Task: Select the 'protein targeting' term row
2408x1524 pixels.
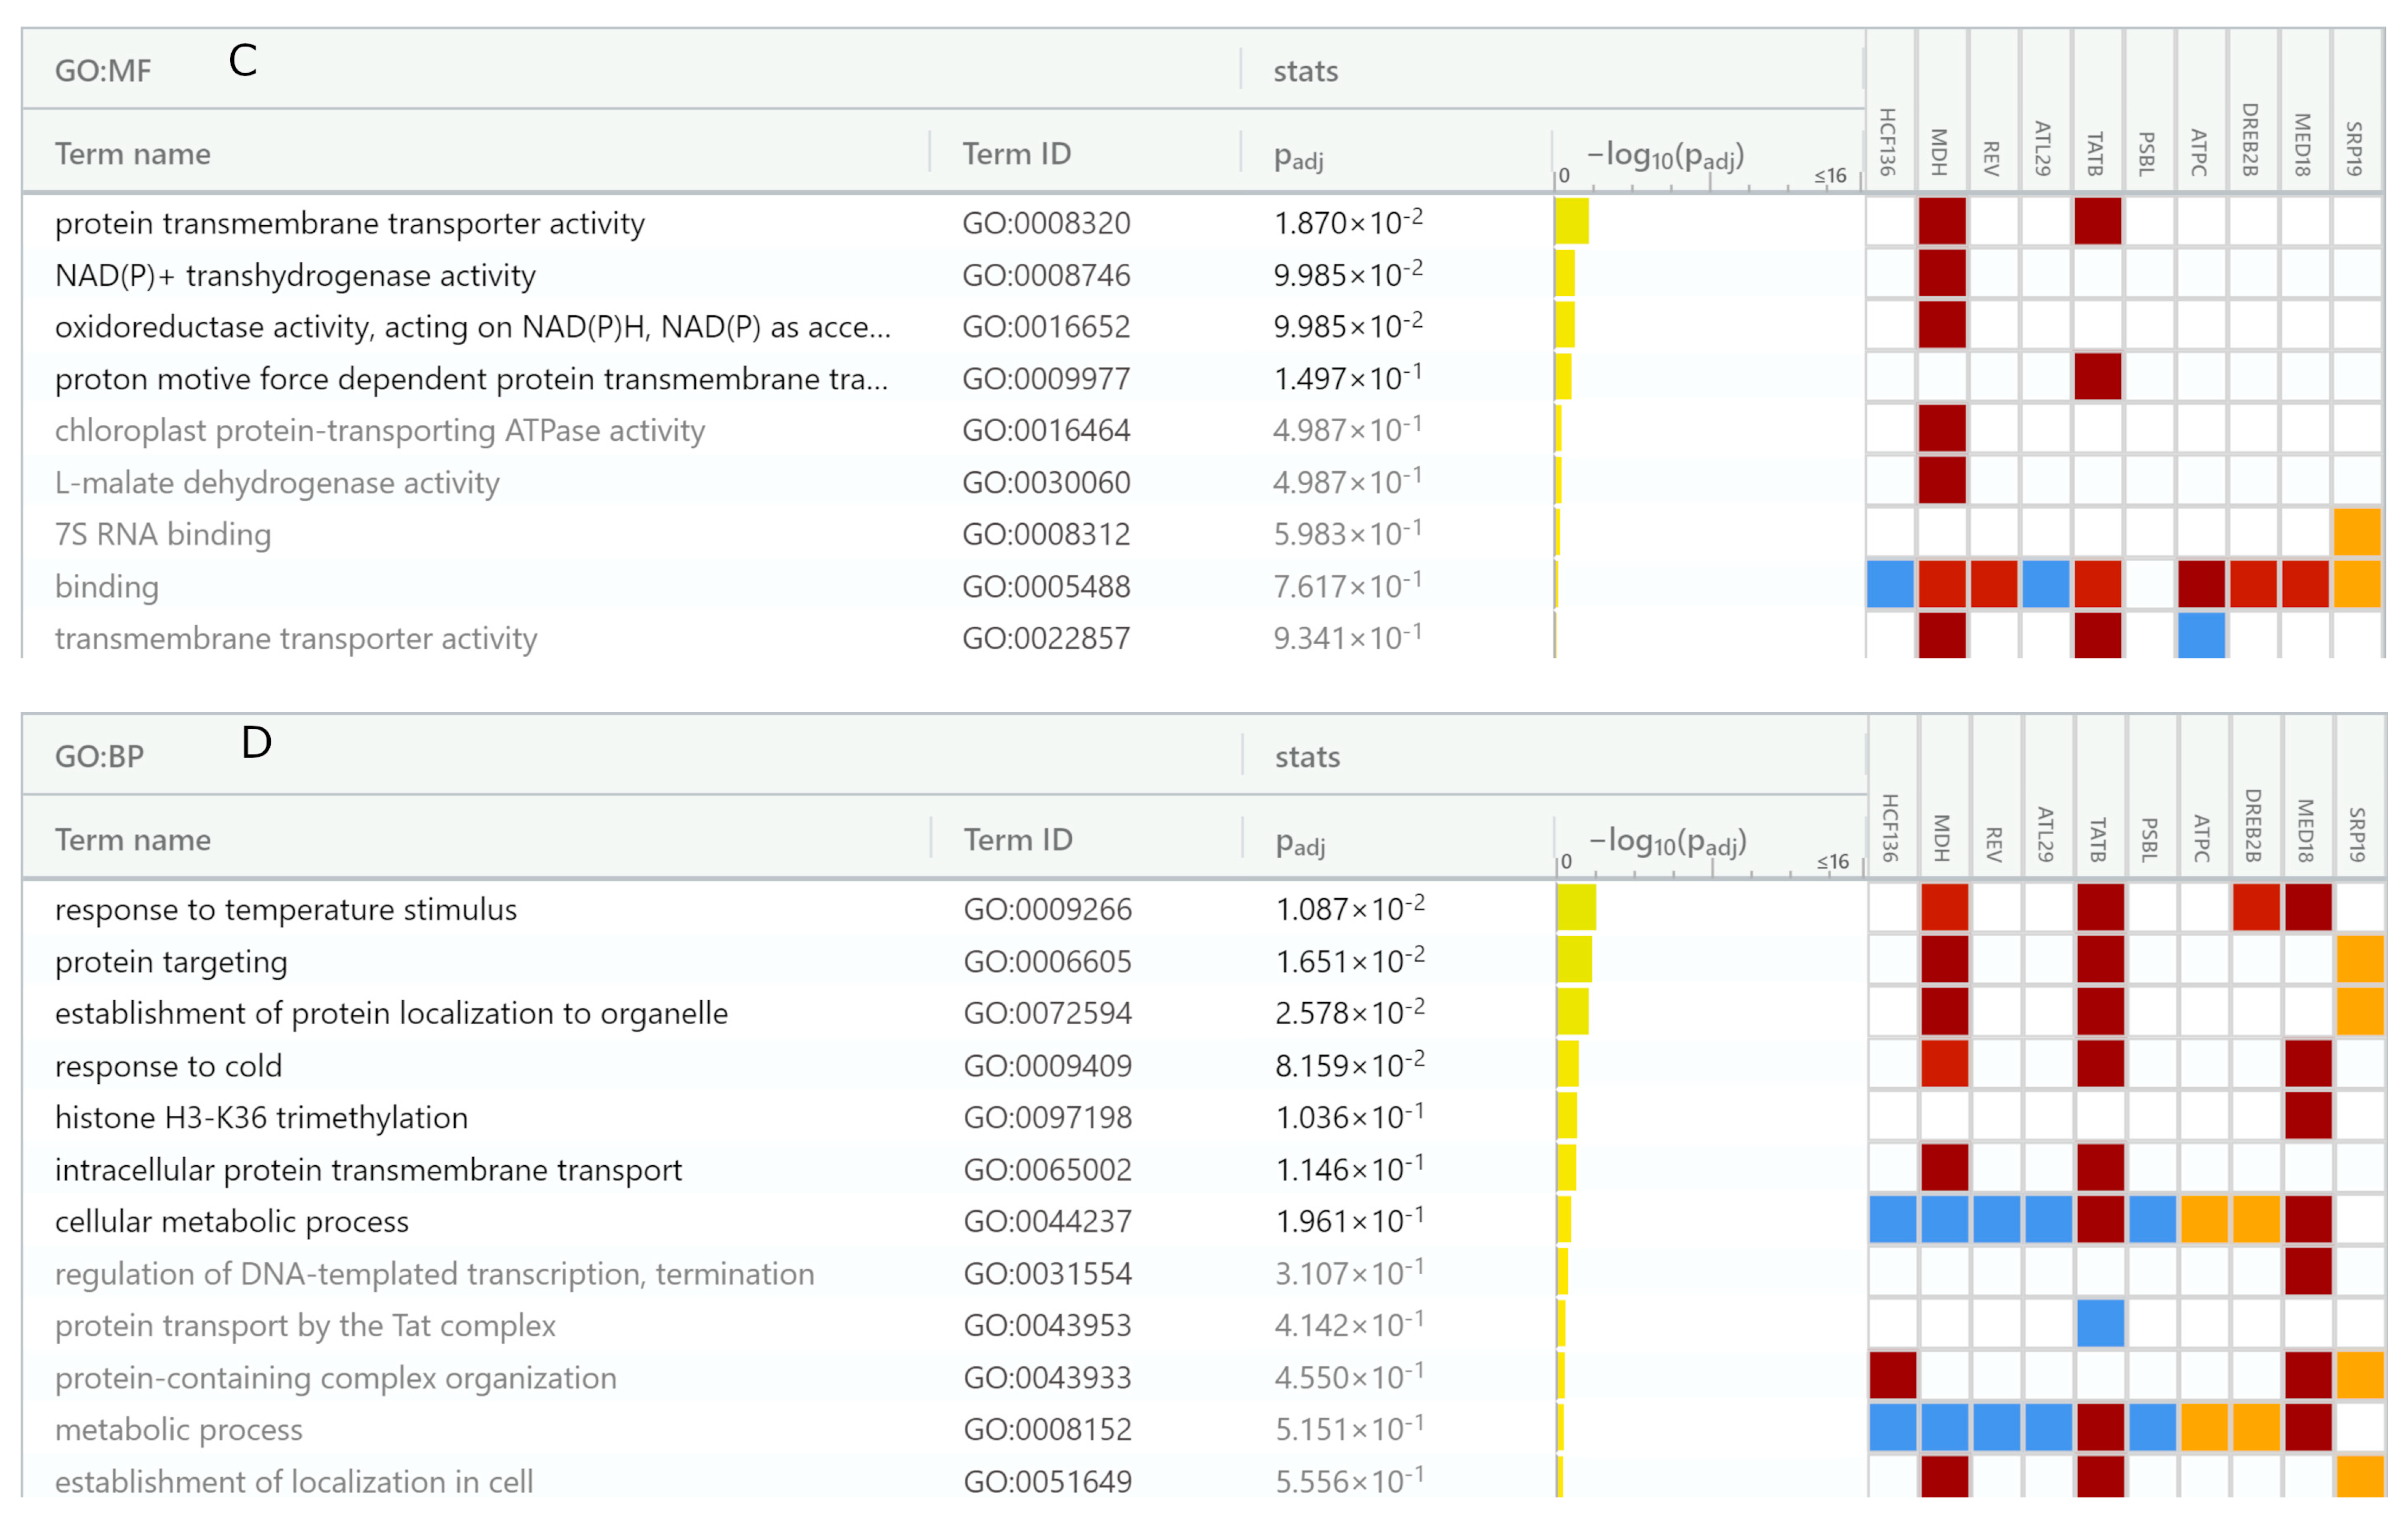Action: (171, 961)
